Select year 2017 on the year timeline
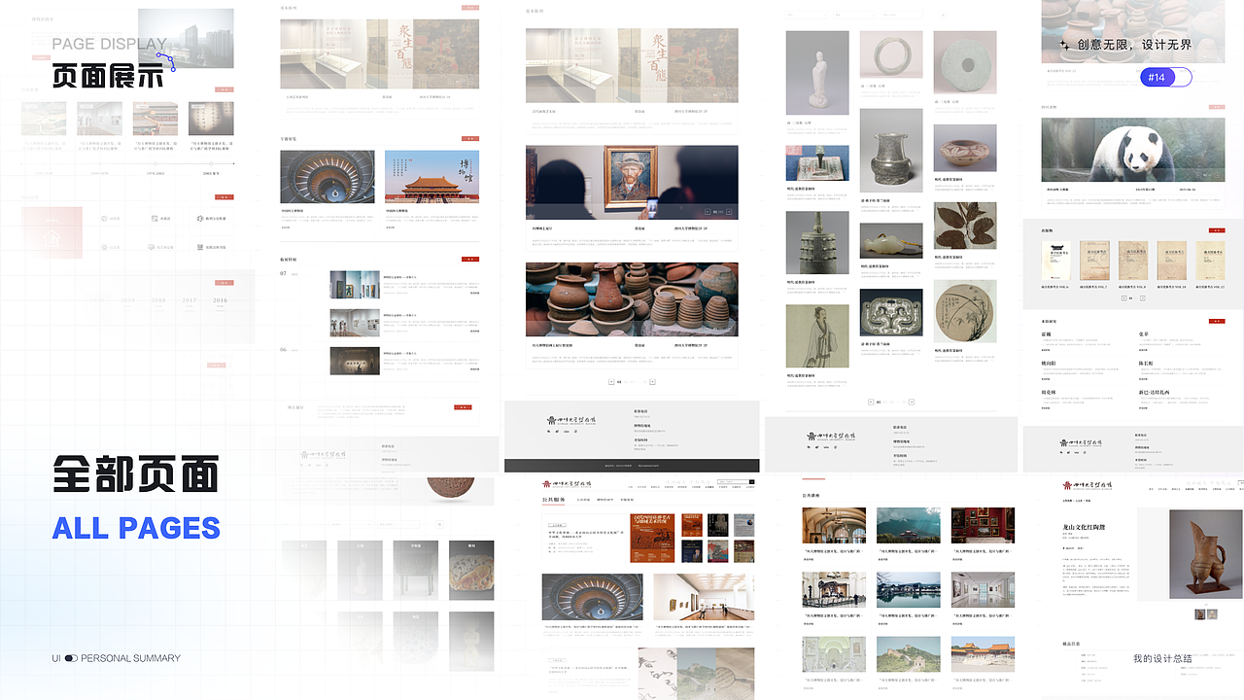1244x700 pixels. (189, 300)
